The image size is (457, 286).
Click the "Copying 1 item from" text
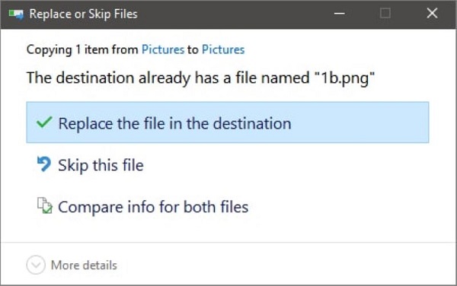point(82,49)
